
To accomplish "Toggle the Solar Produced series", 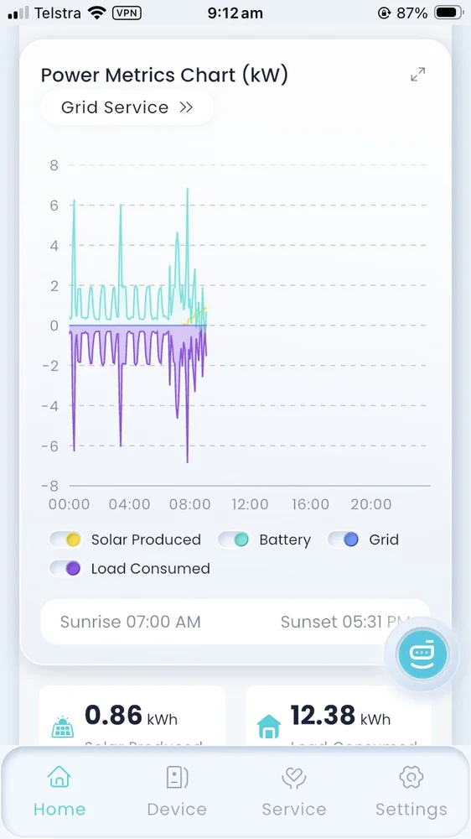I will coord(65,539).
